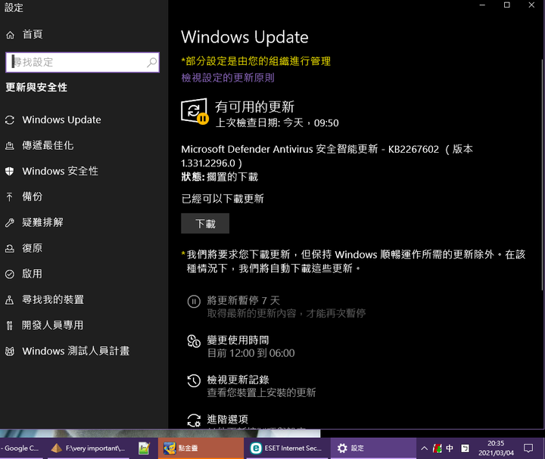Open ESET Internet Security from taskbar
Screen dimensions: 545x459
pos(287,448)
